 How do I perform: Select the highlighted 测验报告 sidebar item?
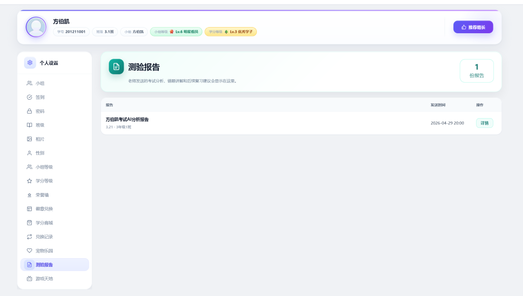click(54, 265)
